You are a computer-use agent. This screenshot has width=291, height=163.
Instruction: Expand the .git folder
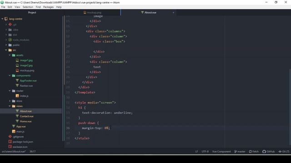[6, 24]
